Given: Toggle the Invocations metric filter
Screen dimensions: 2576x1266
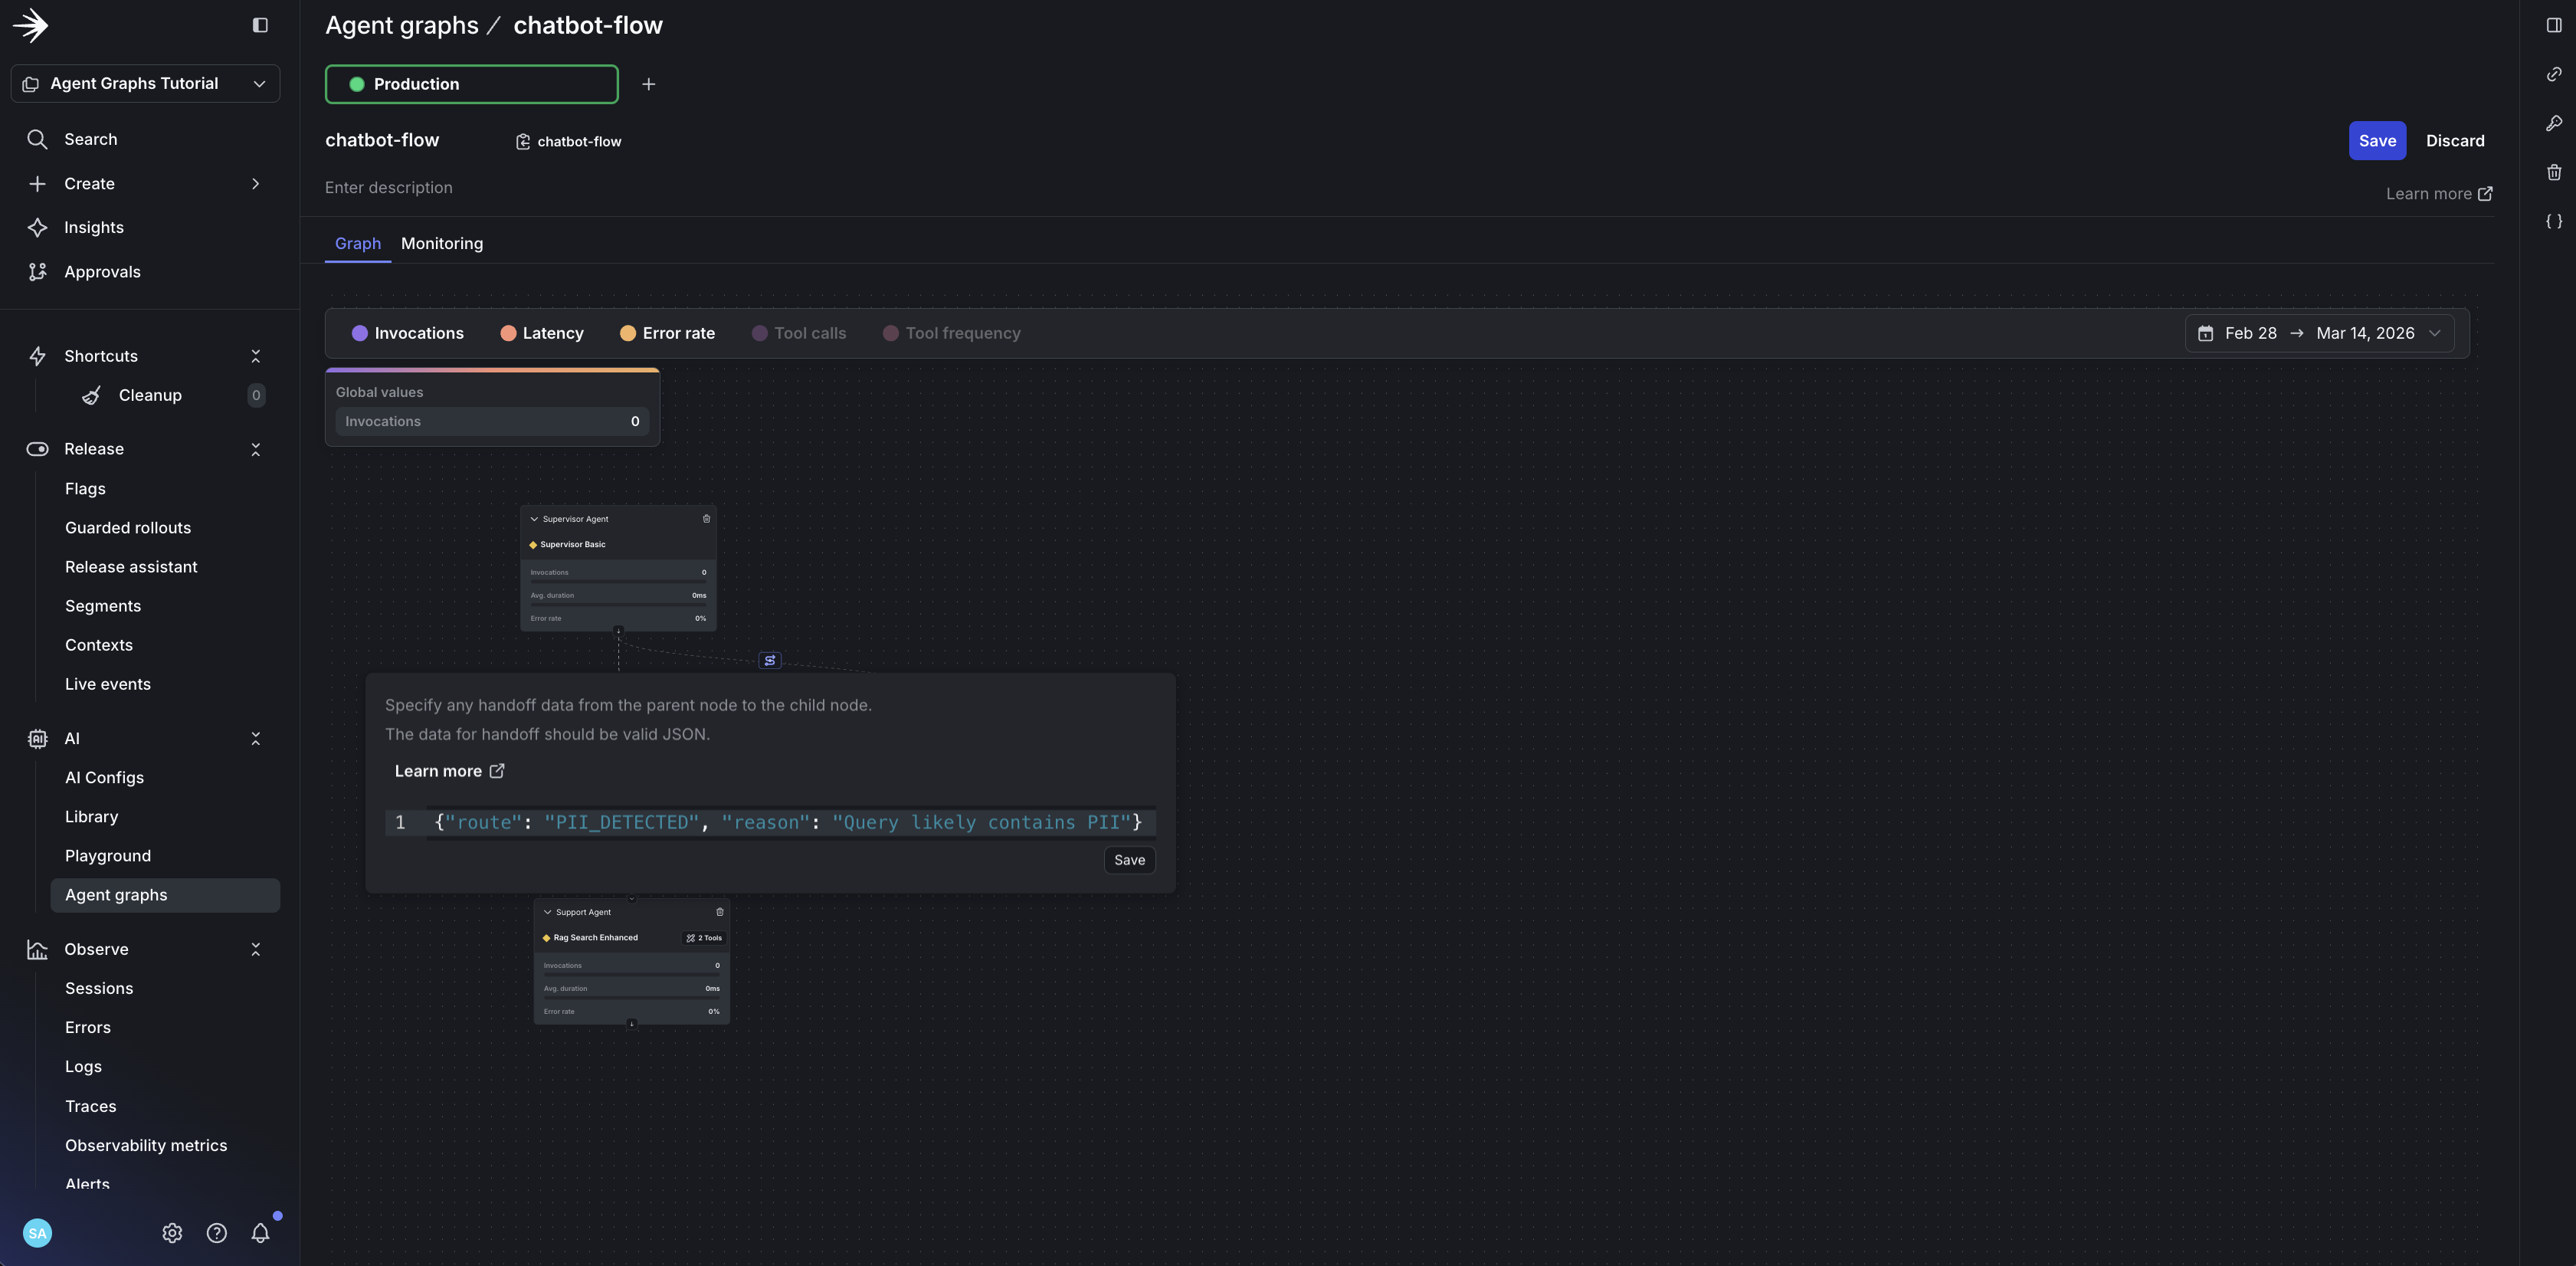Looking at the screenshot, I should tap(408, 333).
